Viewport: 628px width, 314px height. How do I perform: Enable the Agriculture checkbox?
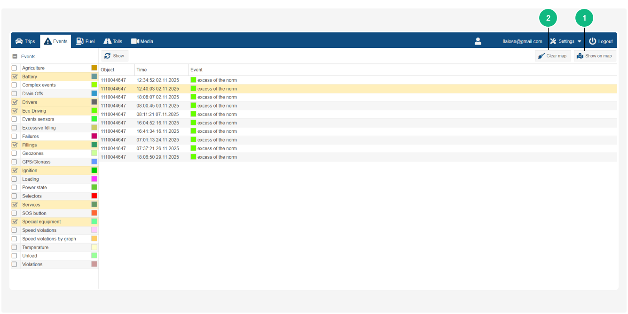point(14,68)
